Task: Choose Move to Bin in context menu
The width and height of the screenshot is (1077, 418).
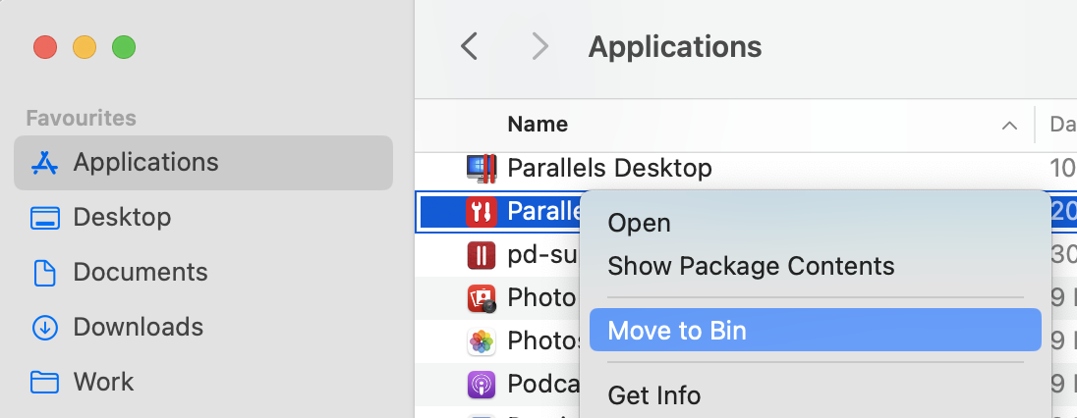Action: click(677, 331)
